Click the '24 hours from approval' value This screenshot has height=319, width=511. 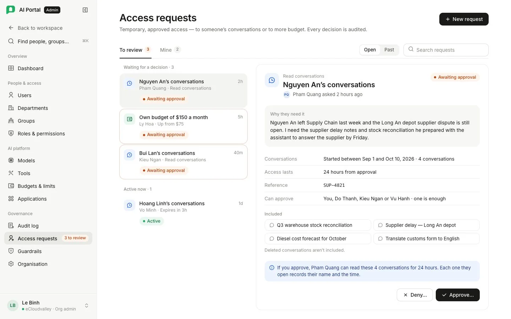click(x=350, y=172)
